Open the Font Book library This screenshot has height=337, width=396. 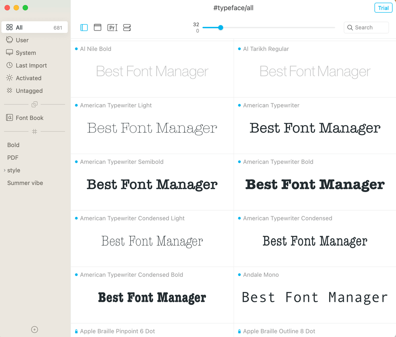point(29,118)
